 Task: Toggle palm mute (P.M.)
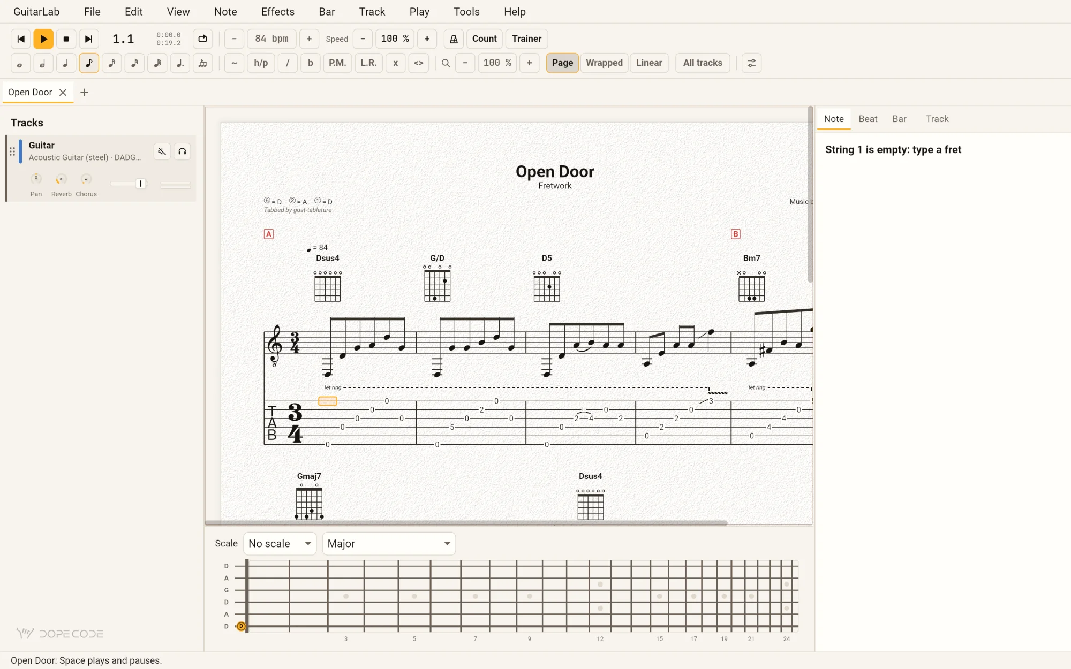[x=337, y=63]
